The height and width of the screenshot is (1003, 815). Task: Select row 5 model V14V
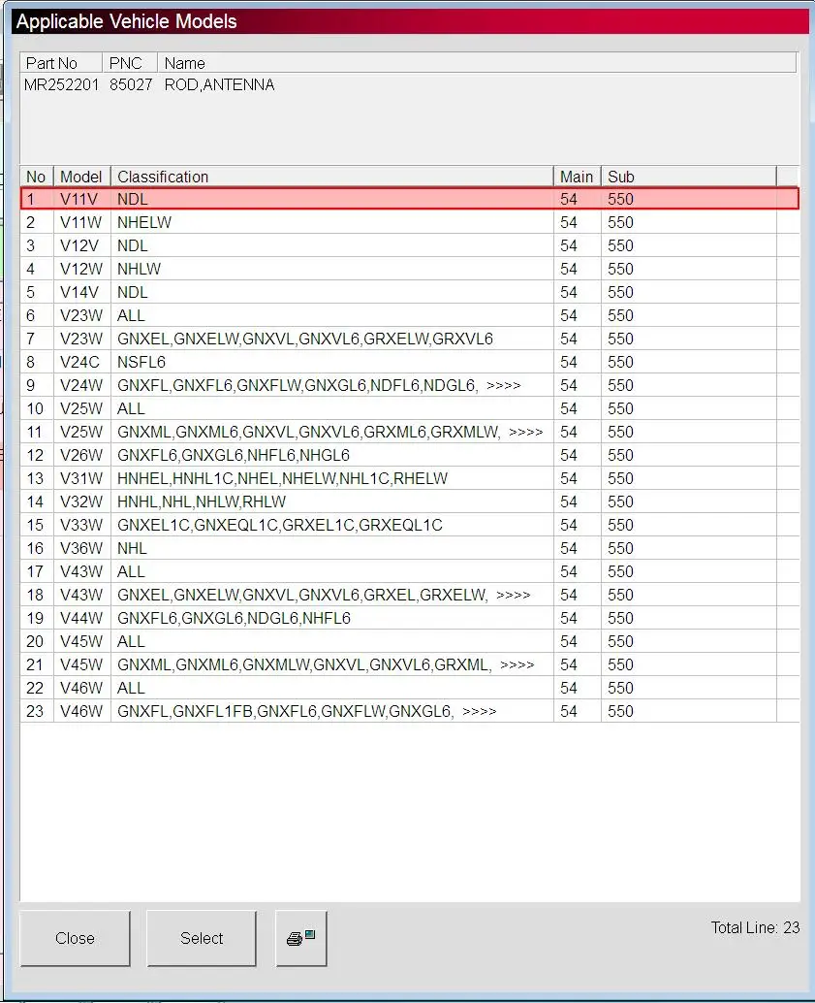click(410, 292)
